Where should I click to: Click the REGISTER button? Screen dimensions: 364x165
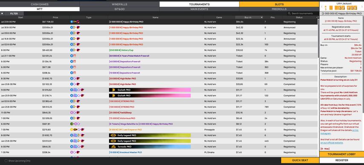[x=342, y=160]
